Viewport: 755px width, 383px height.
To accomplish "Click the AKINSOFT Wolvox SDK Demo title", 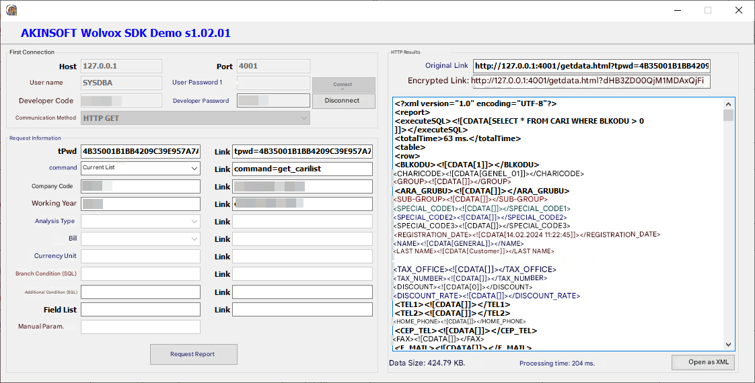I will pyautogui.click(x=126, y=33).
